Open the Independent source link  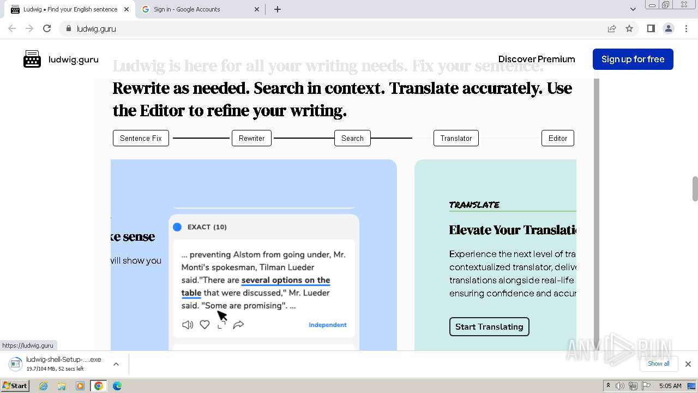click(327, 325)
